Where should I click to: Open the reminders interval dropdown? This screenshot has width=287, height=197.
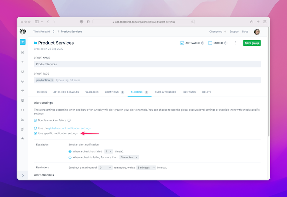pyautogui.click(x=146, y=168)
